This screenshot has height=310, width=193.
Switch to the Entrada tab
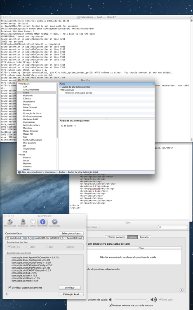click(144, 237)
